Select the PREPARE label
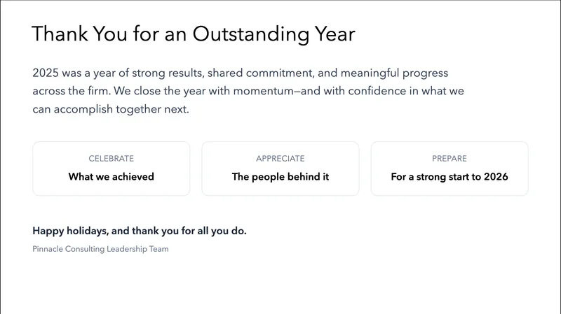The height and width of the screenshot is (314, 561). (450, 159)
